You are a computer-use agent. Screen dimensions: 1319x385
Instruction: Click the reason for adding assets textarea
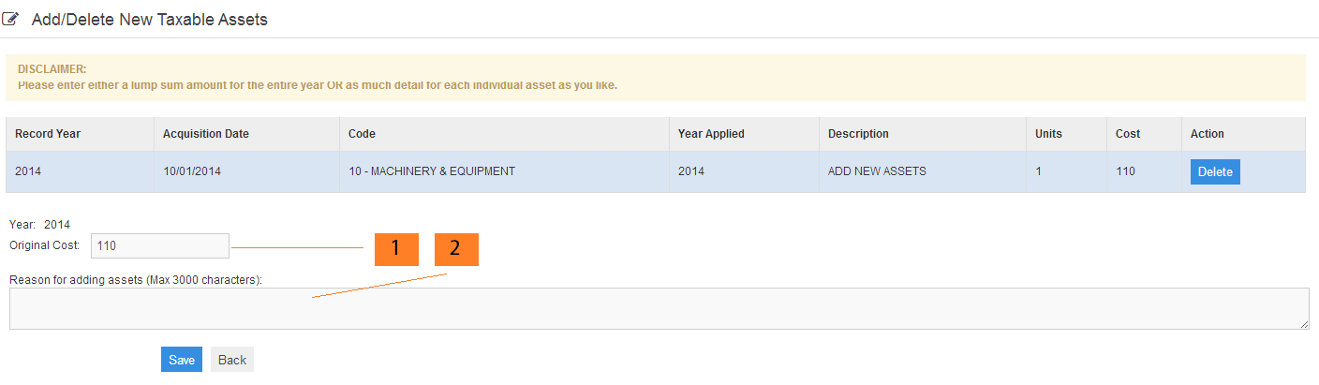(x=659, y=308)
